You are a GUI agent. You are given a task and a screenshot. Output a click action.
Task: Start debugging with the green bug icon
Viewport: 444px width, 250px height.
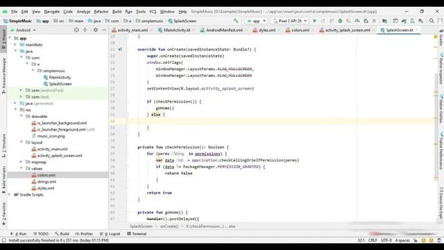[340, 21]
